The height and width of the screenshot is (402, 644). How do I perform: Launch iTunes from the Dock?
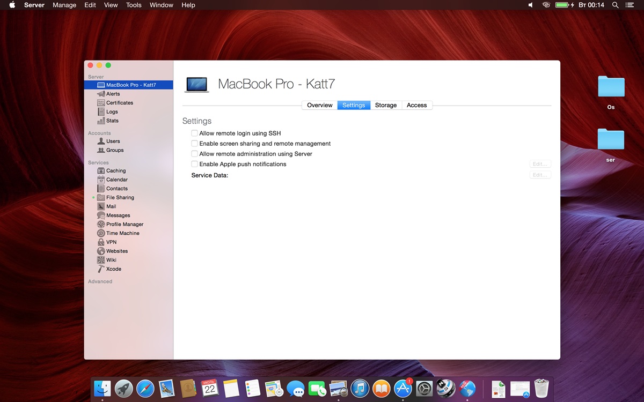[360, 389]
